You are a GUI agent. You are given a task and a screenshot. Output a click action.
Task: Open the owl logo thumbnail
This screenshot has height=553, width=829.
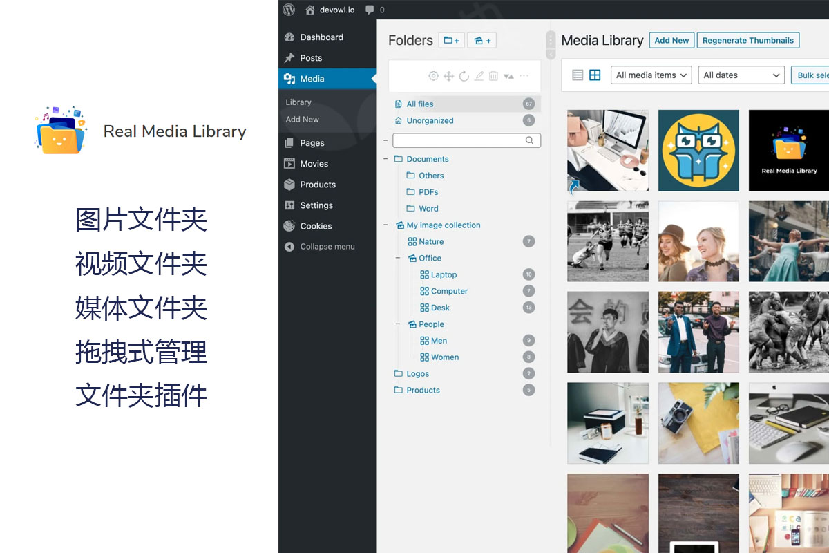click(x=698, y=150)
